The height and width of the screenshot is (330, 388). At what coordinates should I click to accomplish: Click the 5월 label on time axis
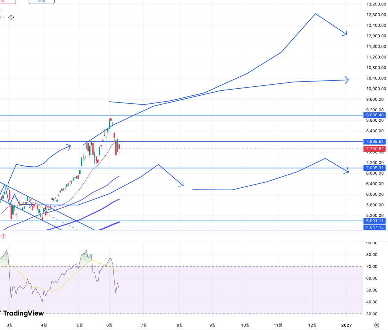pyautogui.click(x=80, y=325)
